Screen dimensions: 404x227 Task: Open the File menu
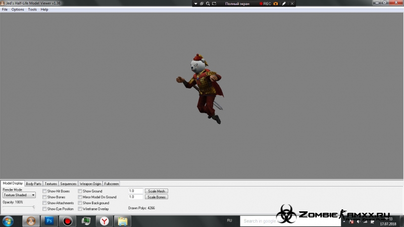coord(5,9)
